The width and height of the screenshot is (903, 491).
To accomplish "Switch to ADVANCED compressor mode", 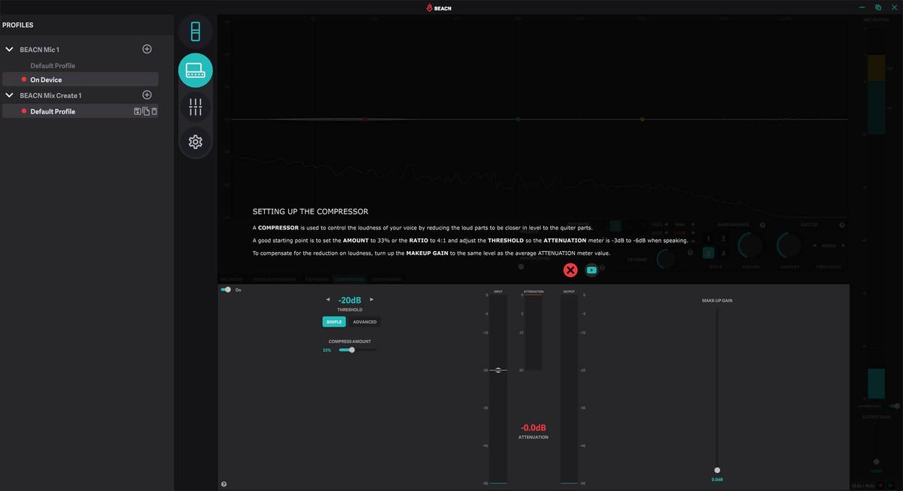I will pos(365,322).
